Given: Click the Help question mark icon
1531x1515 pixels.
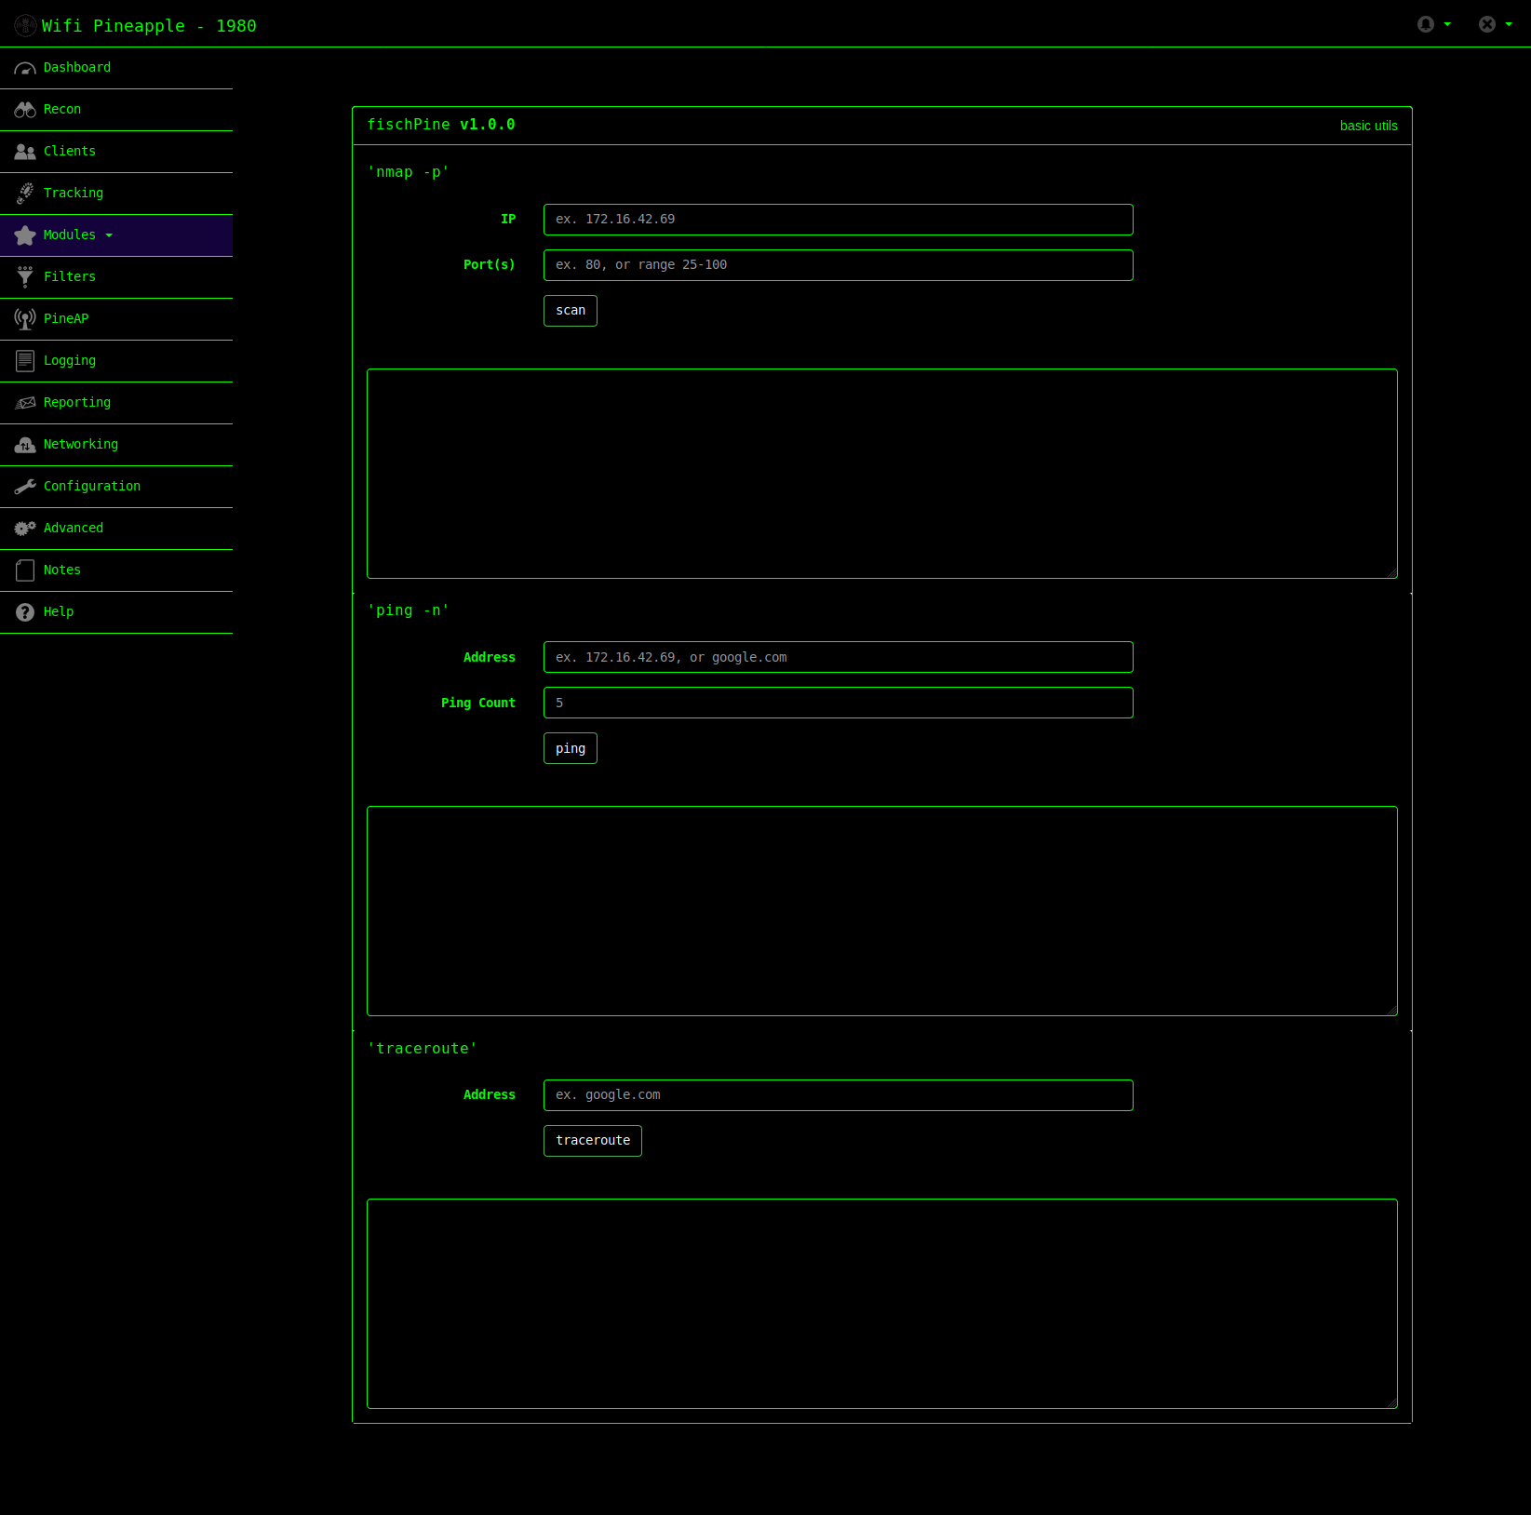Looking at the screenshot, I should (25, 612).
